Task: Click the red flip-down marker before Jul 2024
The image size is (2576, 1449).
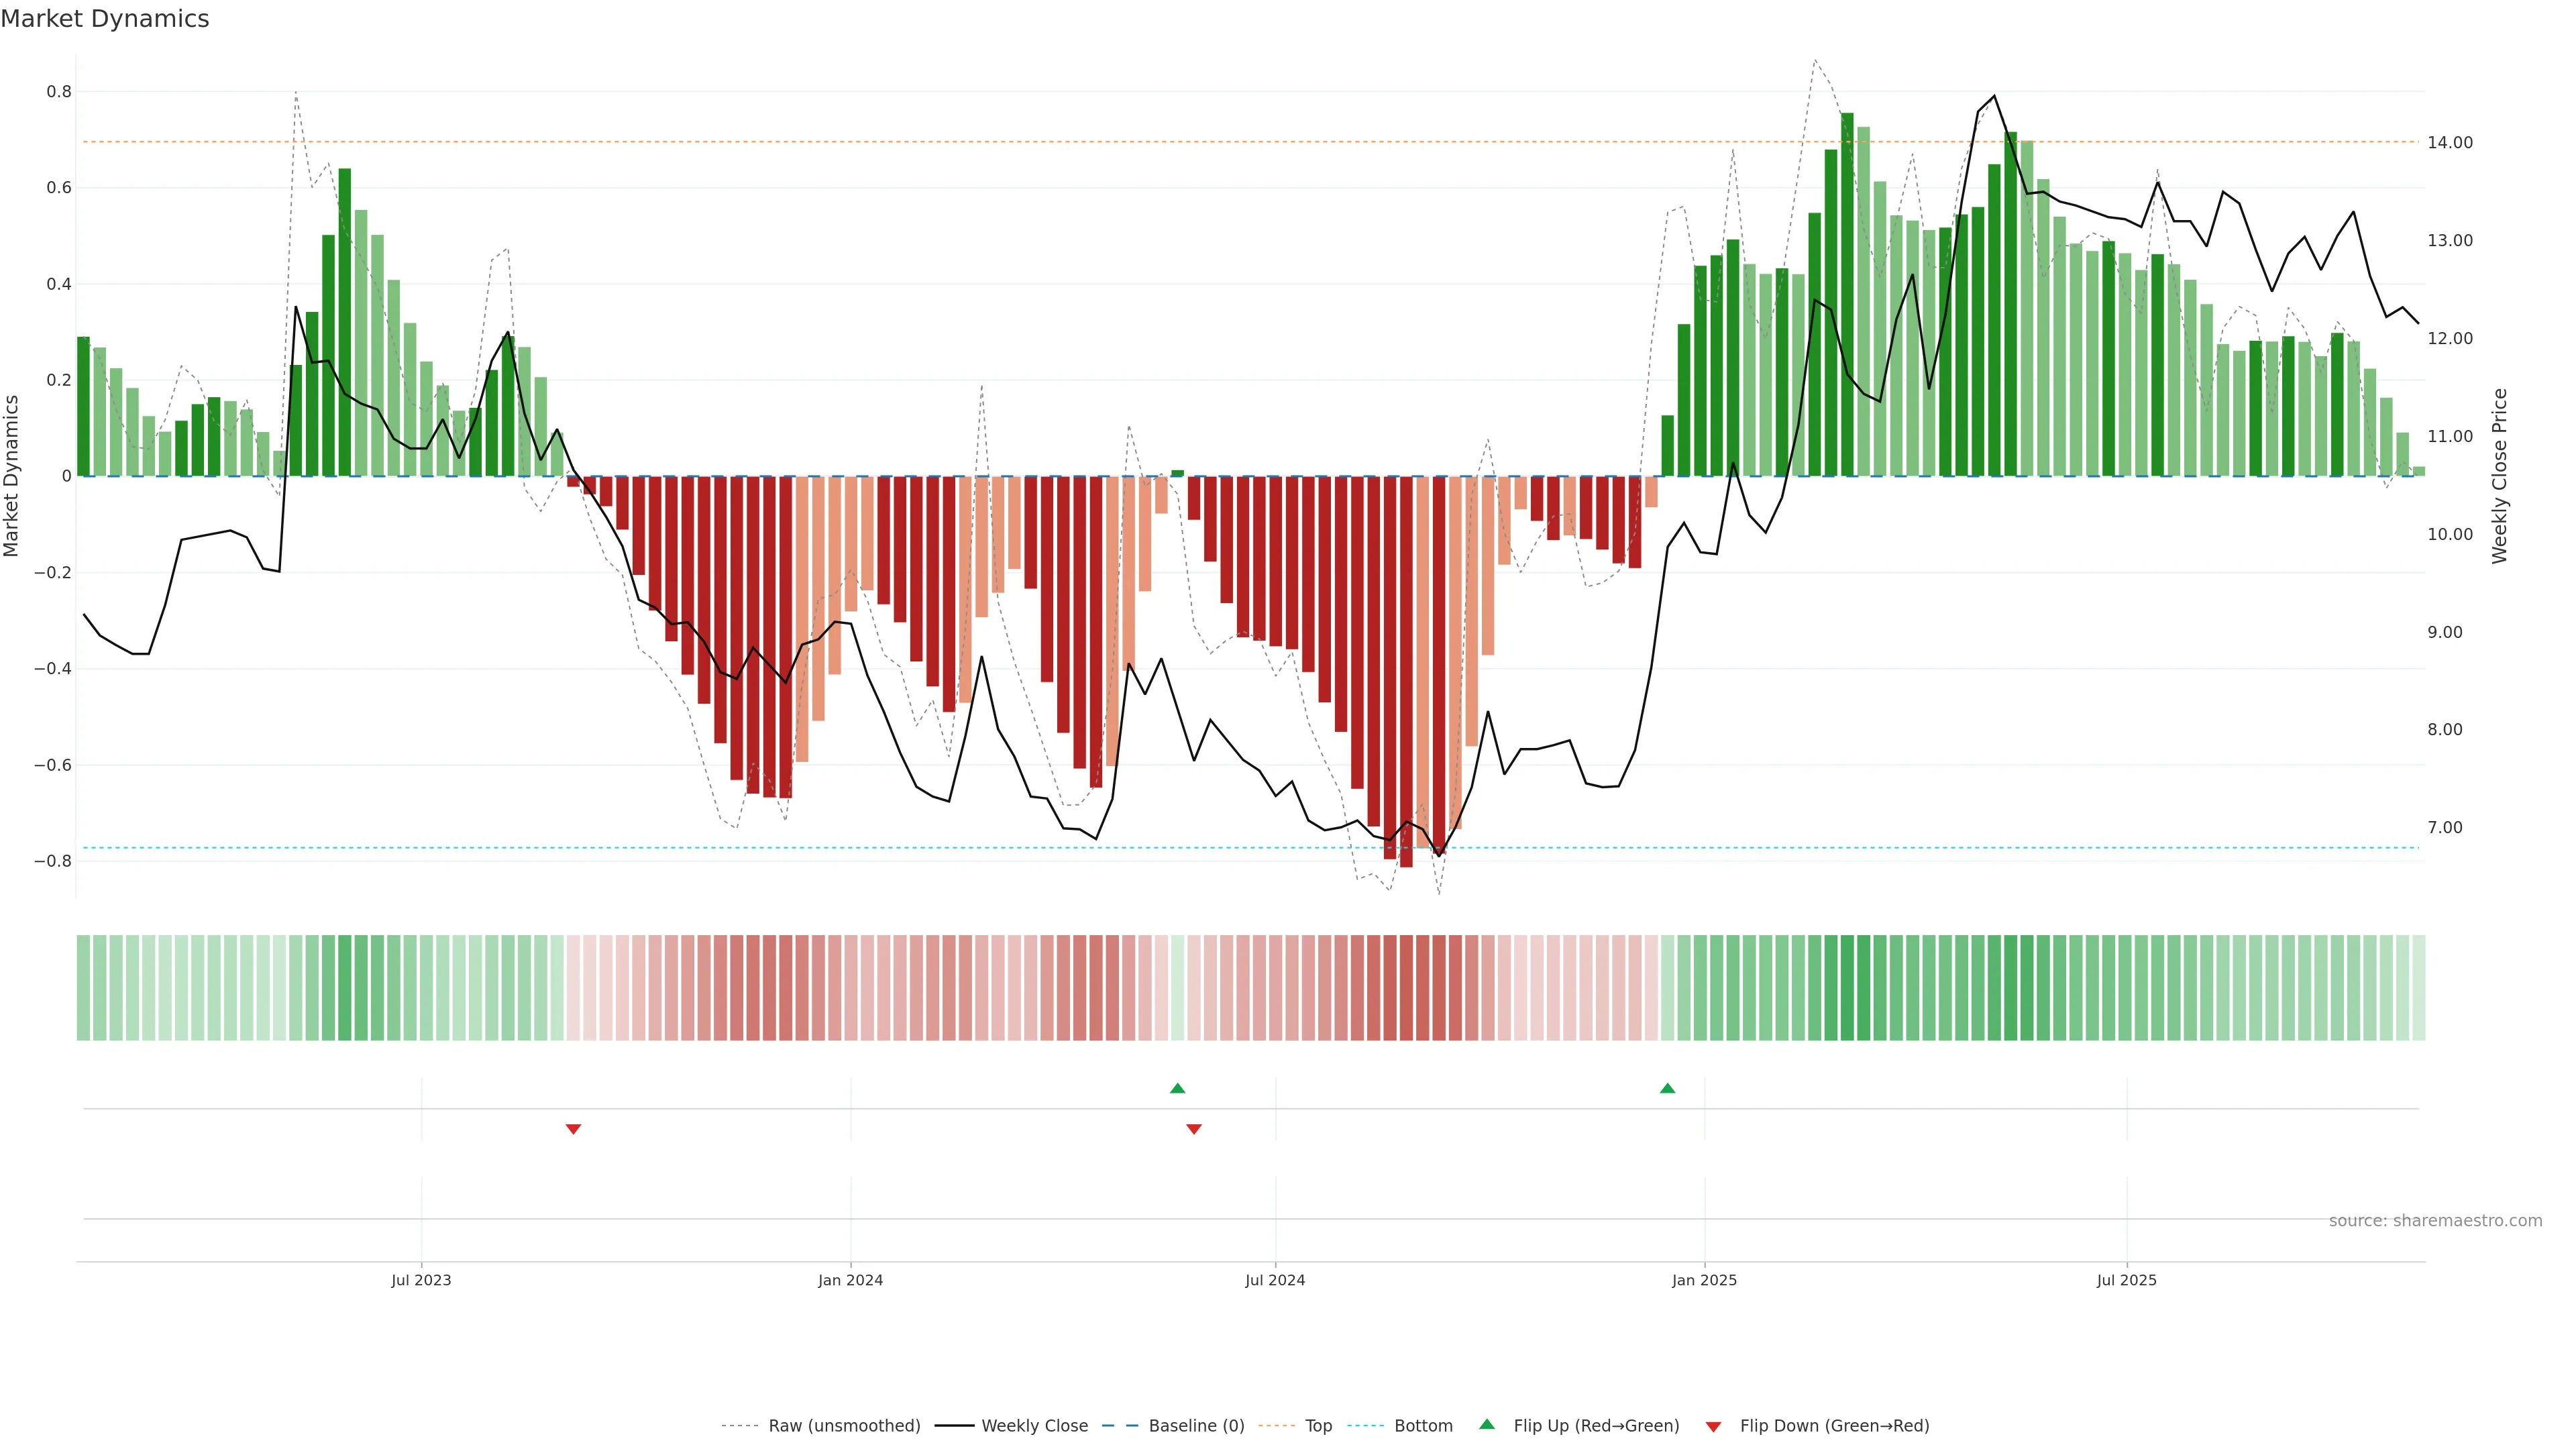Action: [1193, 1129]
